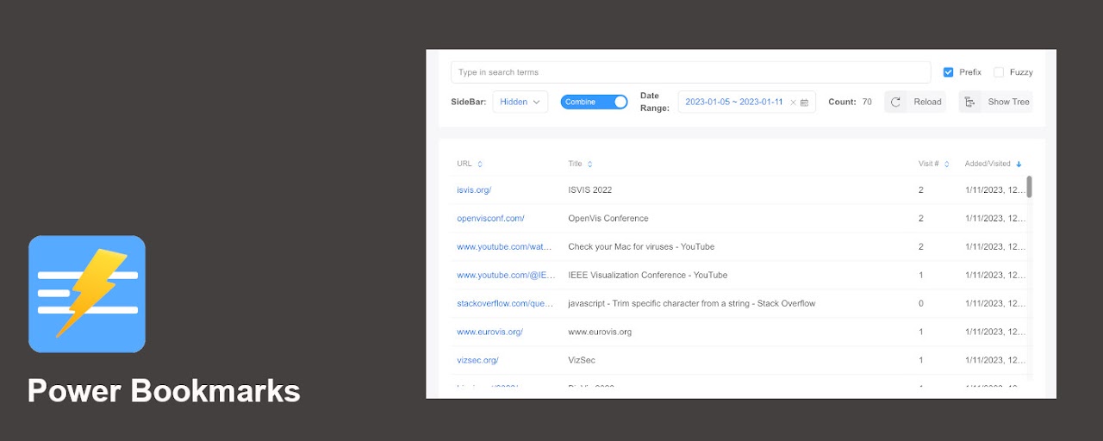Select the 'javascript - Trim specific character' title
This screenshot has width=1103, height=441.
point(692,303)
